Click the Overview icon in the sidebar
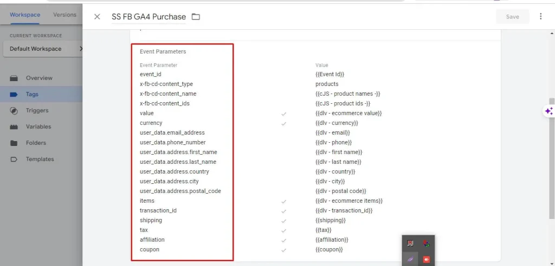555x266 pixels. [x=14, y=78]
